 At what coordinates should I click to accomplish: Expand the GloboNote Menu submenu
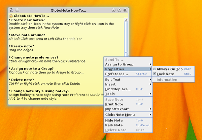[128, 115]
